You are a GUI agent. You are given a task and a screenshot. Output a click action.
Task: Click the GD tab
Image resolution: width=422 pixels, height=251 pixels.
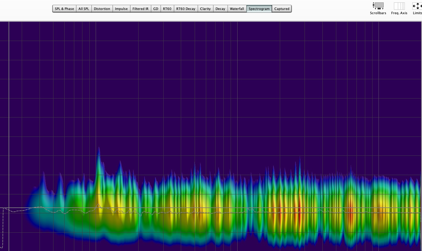click(156, 9)
